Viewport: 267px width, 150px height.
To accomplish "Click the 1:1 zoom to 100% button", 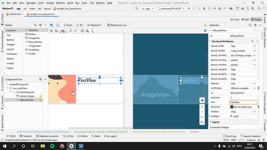I will click(x=202, y=117).
